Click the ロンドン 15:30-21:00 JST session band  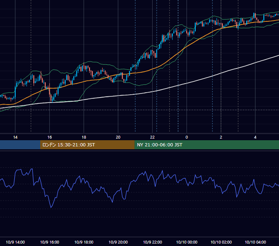pyautogui.click(x=87, y=145)
